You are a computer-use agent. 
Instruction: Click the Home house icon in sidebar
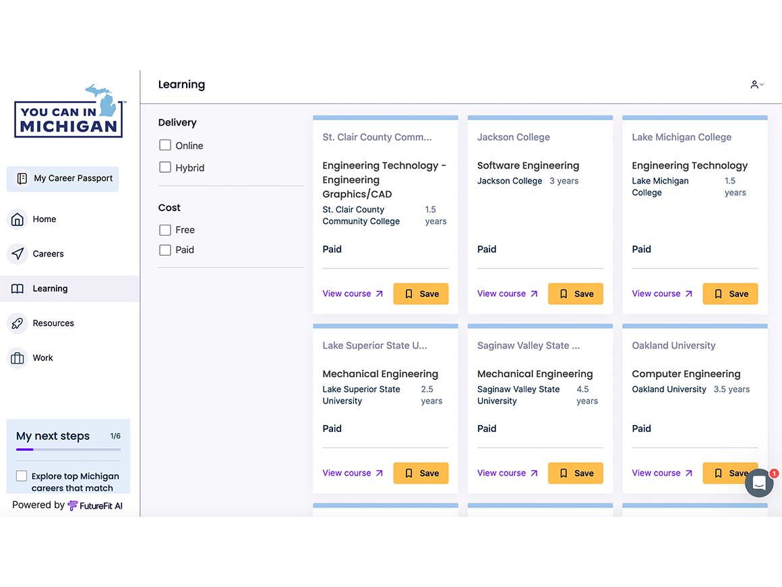coord(18,219)
